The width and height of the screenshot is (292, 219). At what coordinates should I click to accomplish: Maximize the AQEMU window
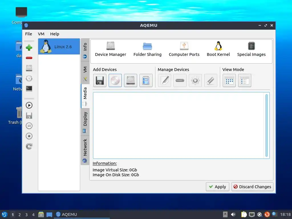266,25
